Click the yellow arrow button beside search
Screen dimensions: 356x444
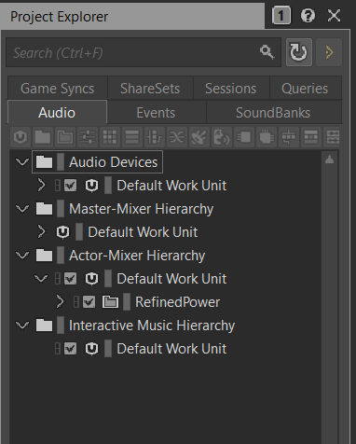point(329,52)
